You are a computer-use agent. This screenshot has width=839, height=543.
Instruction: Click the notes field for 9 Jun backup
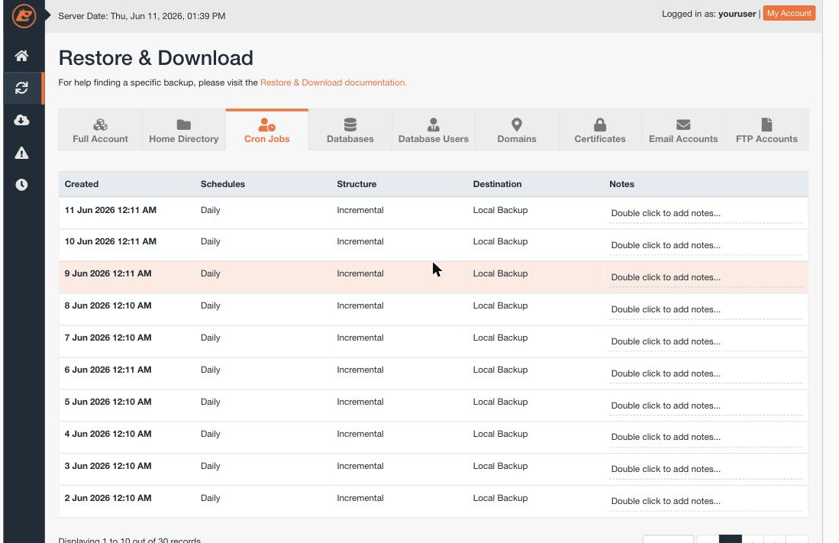click(705, 277)
